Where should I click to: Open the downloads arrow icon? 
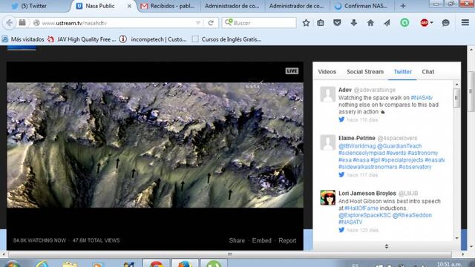pos(354,23)
